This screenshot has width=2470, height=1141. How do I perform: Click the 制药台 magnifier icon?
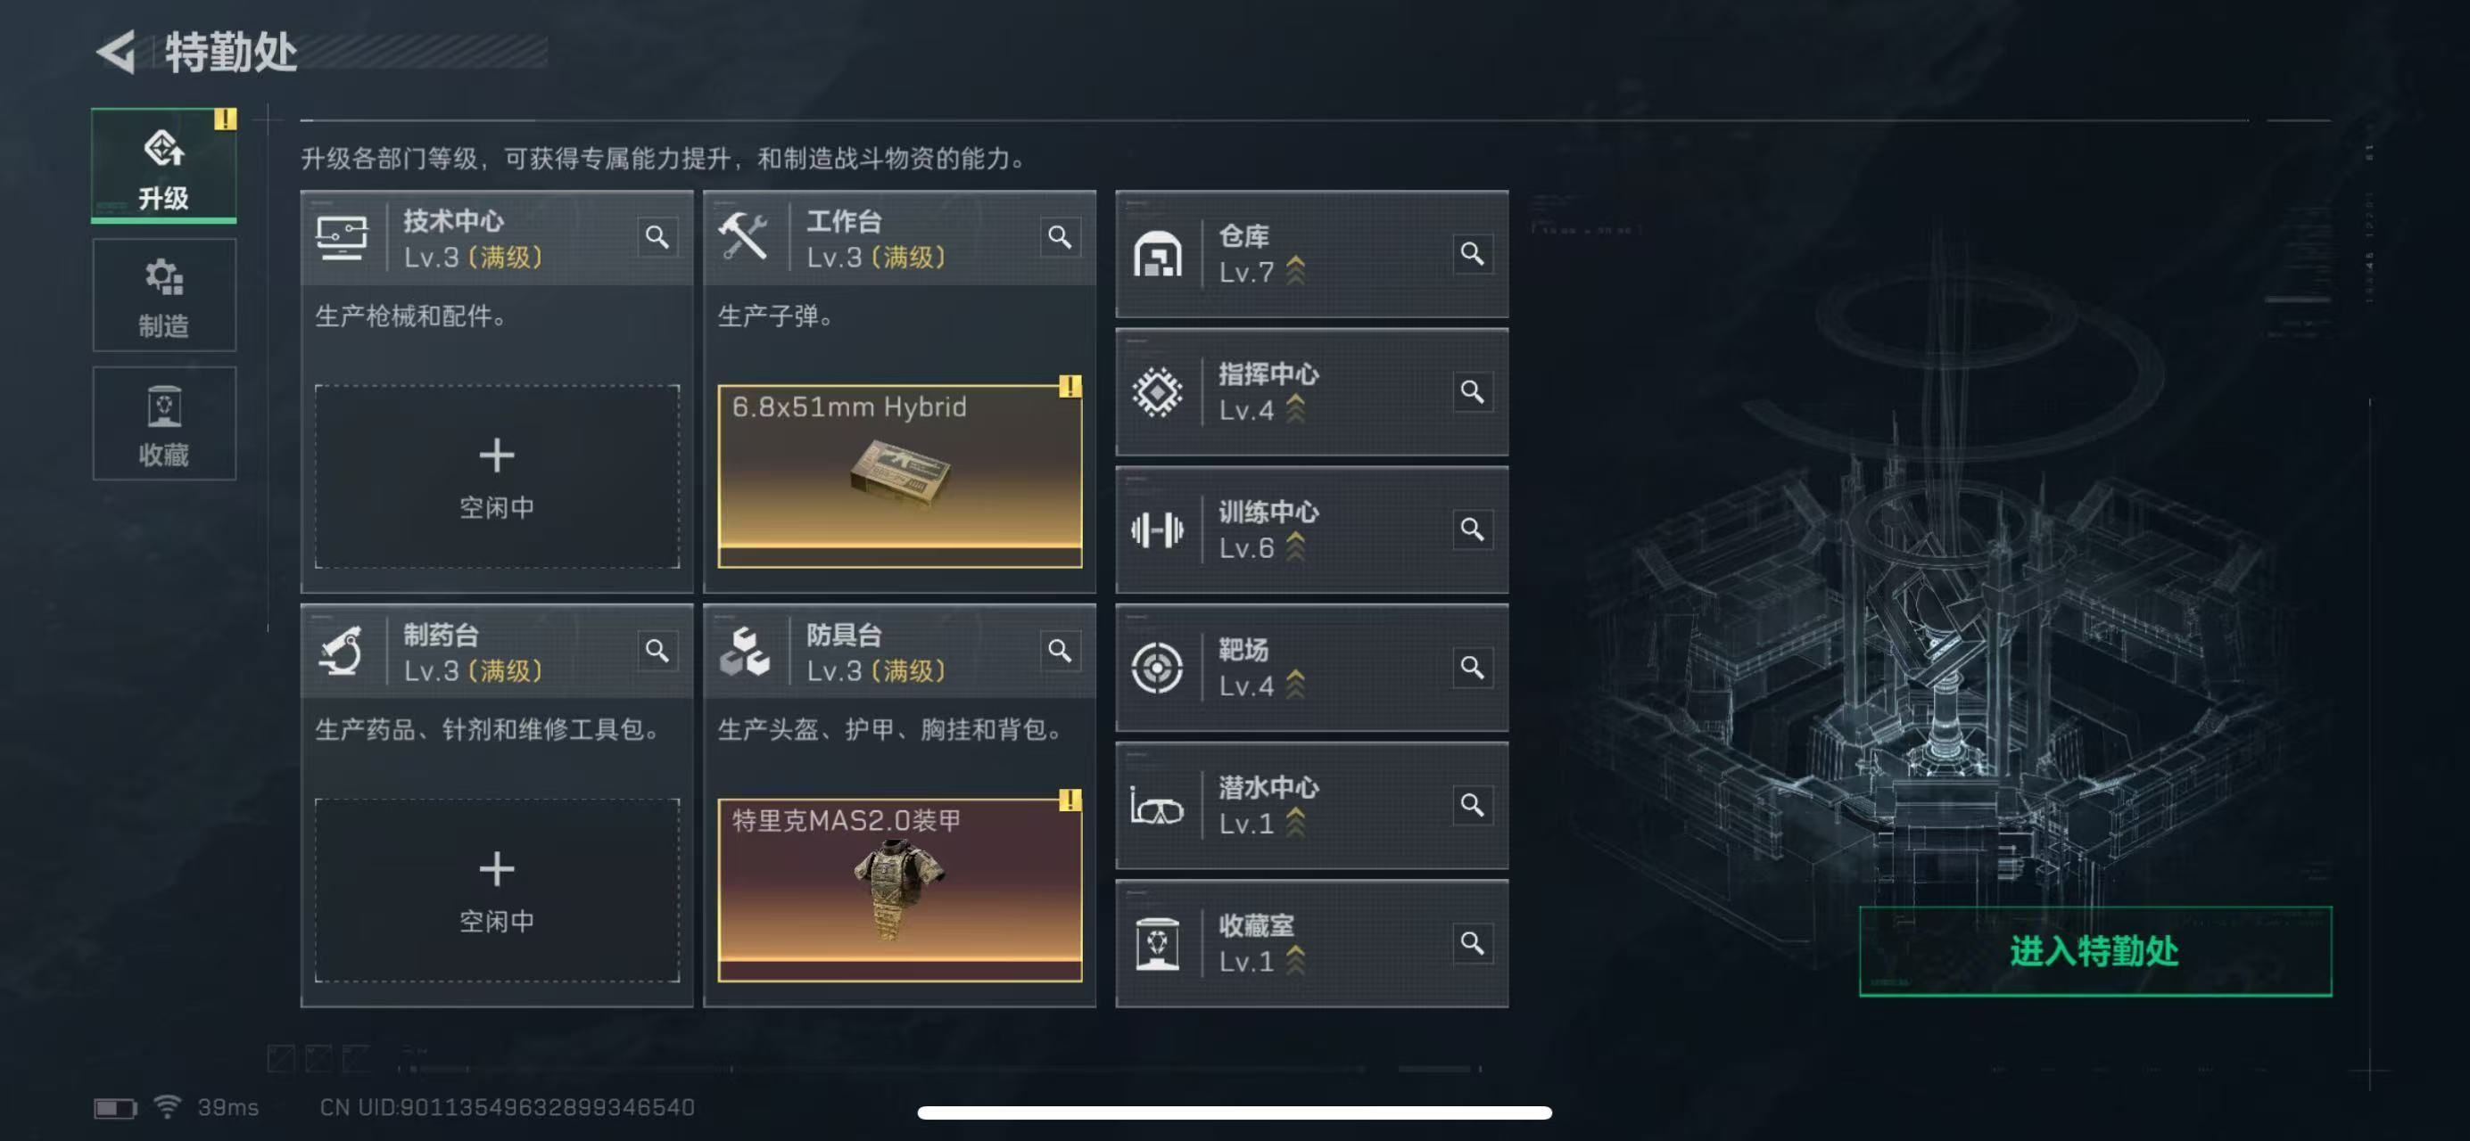[x=657, y=651]
